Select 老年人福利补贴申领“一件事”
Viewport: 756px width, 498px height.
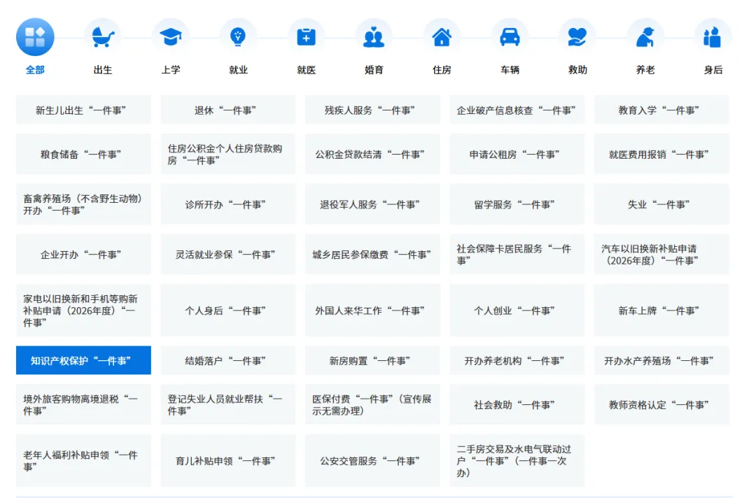[x=83, y=460]
